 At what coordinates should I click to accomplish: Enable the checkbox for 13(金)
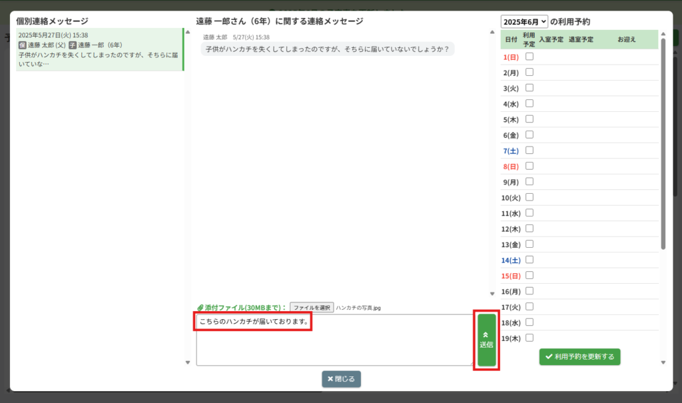click(529, 244)
